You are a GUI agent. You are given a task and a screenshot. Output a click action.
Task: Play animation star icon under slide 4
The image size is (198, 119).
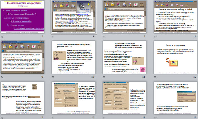(x=53, y=36)
